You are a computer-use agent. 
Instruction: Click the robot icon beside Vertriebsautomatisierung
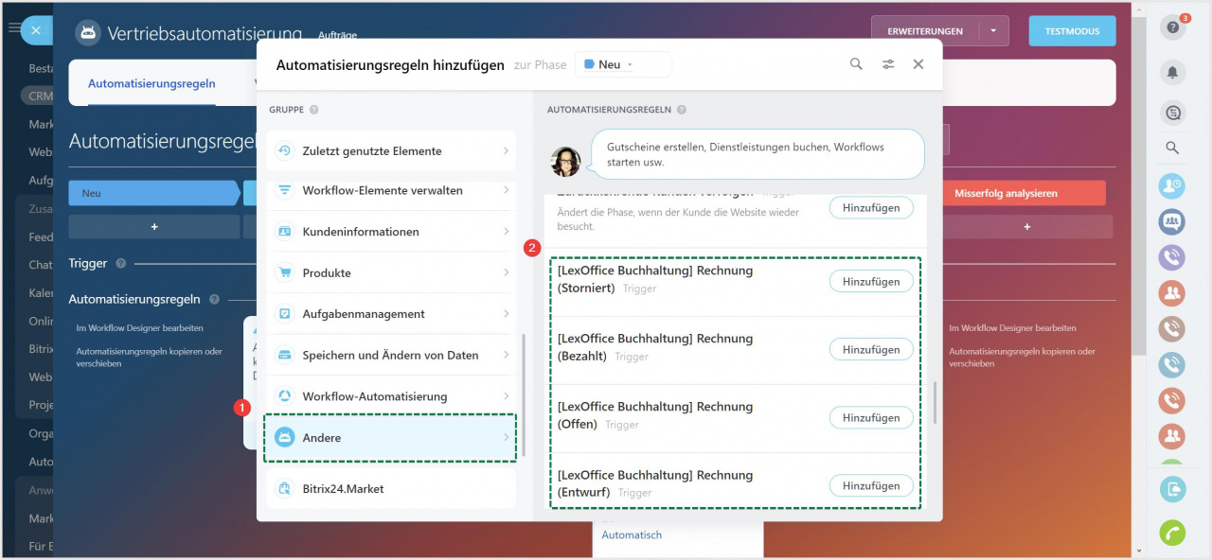coord(88,33)
